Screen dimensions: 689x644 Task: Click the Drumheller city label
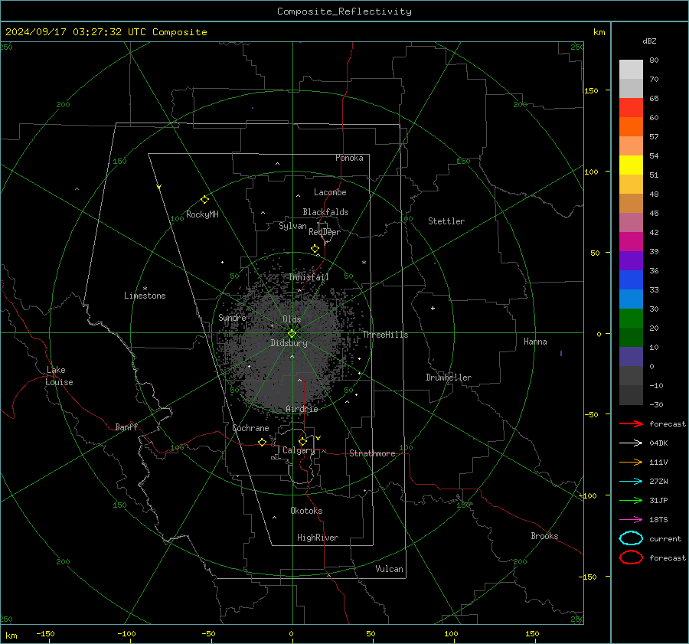click(x=449, y=378)
